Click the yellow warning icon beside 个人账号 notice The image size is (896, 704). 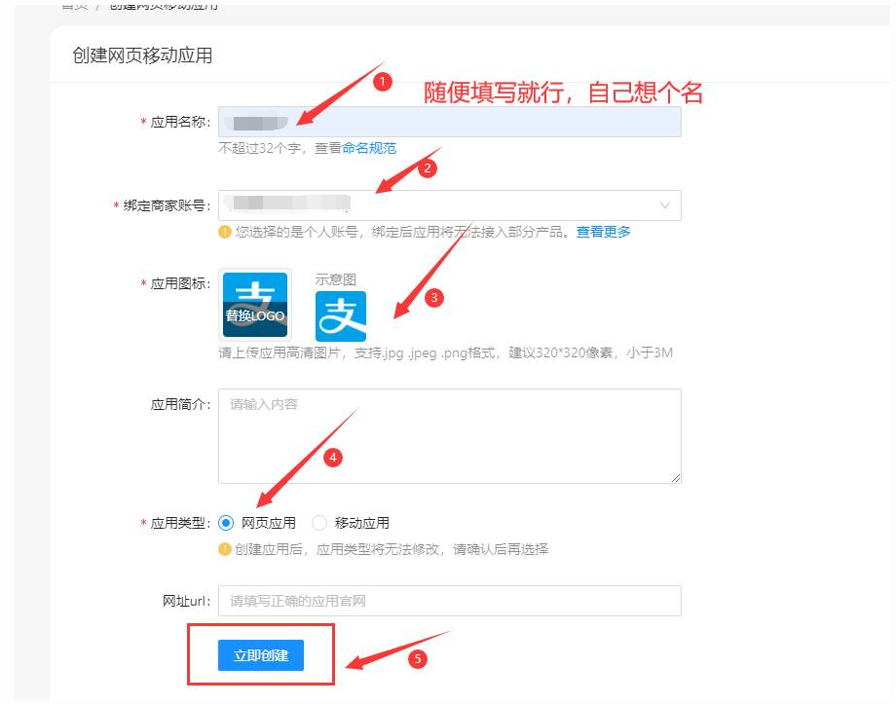[x=225, y=232]
